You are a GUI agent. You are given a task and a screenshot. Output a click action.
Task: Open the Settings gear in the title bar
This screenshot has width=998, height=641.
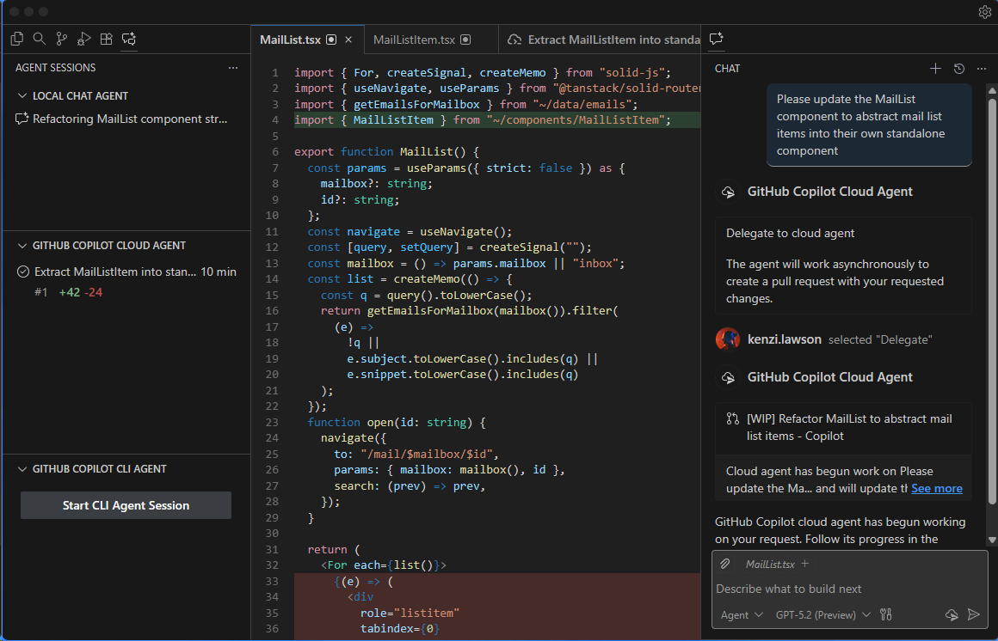pyautogui.click(x=983, y=11)
